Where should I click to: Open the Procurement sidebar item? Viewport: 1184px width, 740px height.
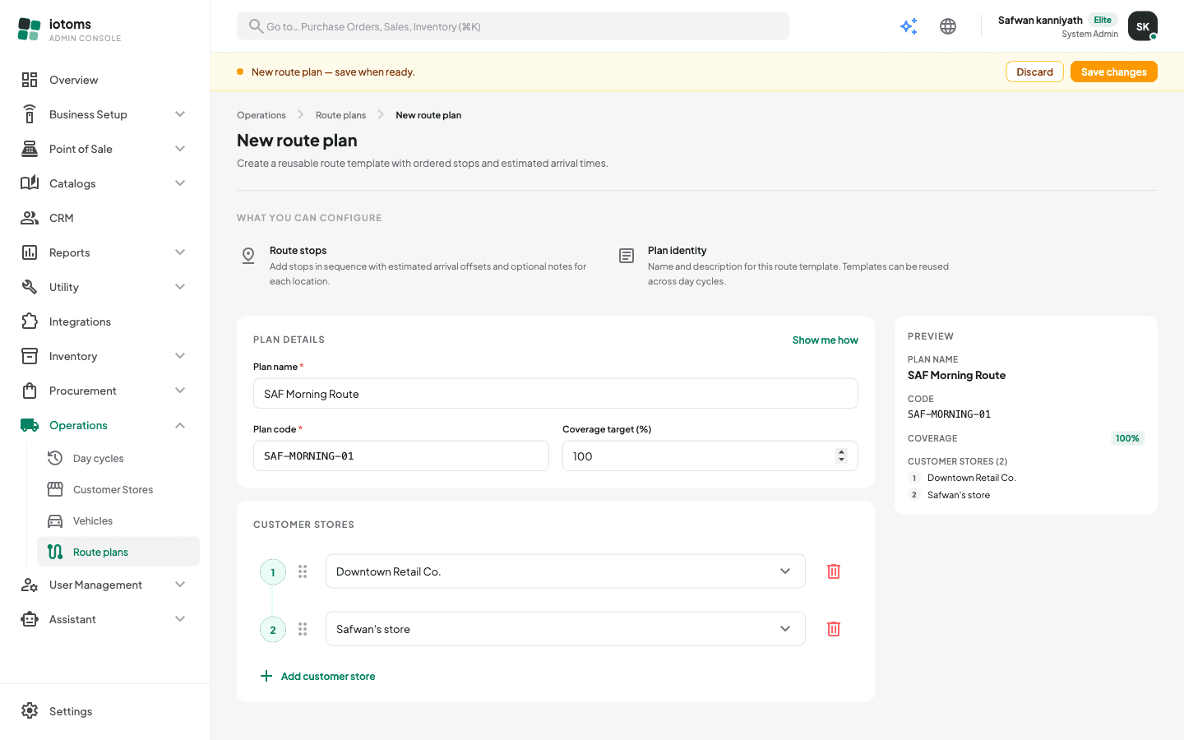[104, 391]
